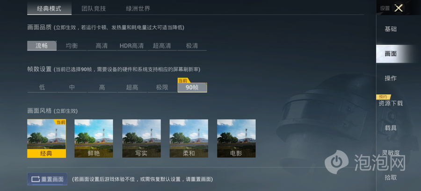The height and width of the screenshot is (191, 421).
Task: Open the 绿洲世界 tab
Action: (x=138, y=8)
